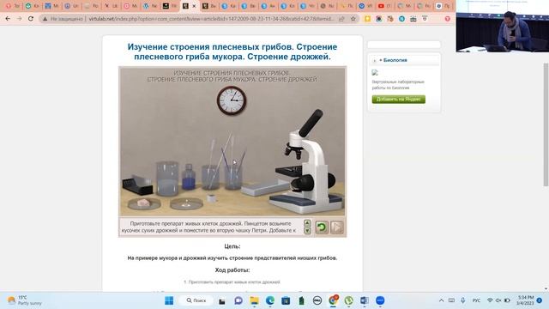Click the not-secure warning icon in the address bar
Viewport: 549px width, 309px height.
pyautogui.click(x=45, y=19)
